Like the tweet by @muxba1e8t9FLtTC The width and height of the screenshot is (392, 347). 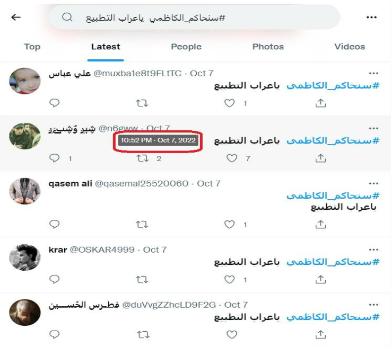pyautogui.click(x=230, y=103)
